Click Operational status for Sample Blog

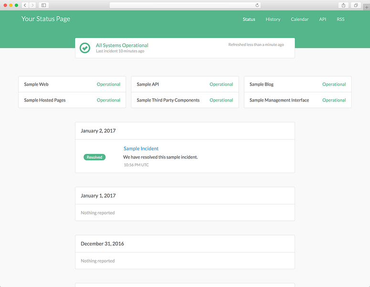click(x=334, y=84)
